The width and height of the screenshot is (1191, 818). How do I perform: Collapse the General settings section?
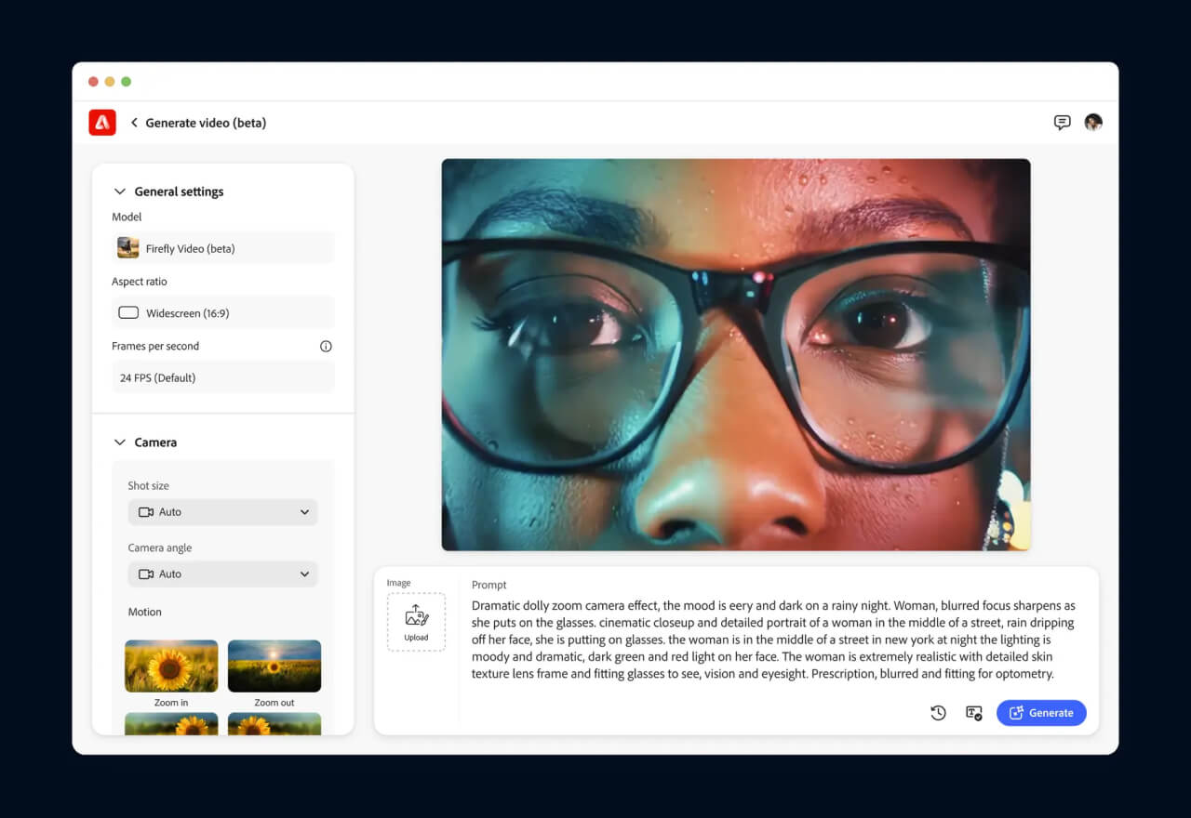click(119, 191)
